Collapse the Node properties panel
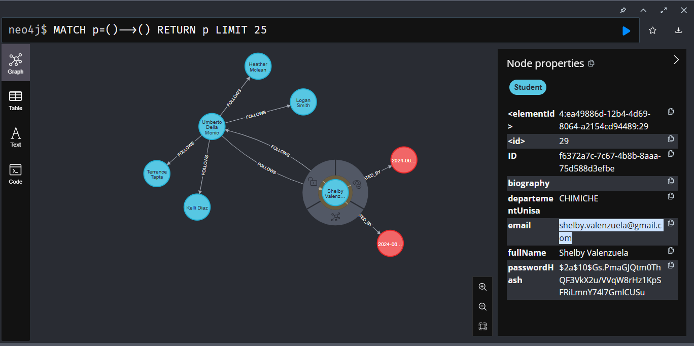 676,60
